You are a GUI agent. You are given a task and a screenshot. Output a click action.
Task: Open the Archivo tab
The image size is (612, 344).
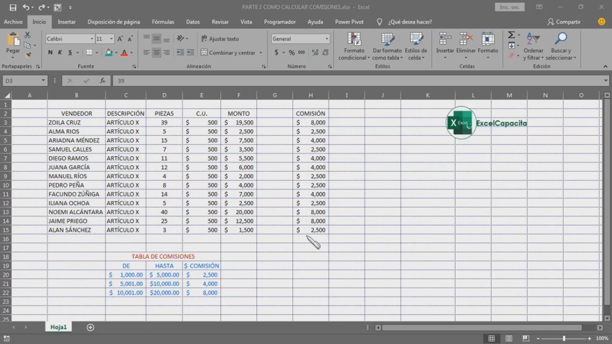pyautogui.click(x=13, y=21)
